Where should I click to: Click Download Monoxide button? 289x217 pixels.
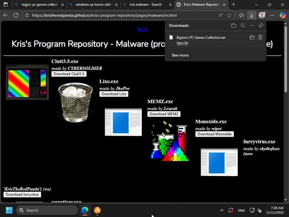pos(214,134)
